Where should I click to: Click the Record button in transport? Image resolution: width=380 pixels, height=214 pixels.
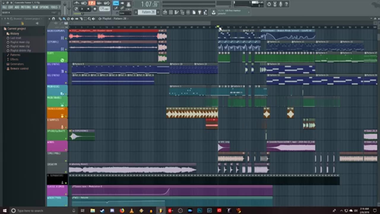[95, 9]
